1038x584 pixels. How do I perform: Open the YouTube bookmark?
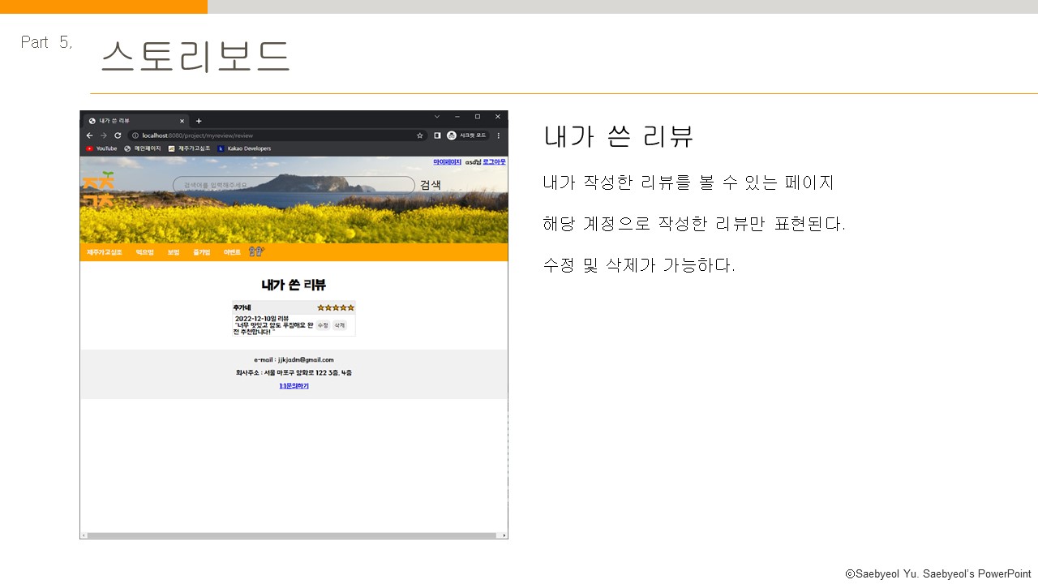point(101,148)
